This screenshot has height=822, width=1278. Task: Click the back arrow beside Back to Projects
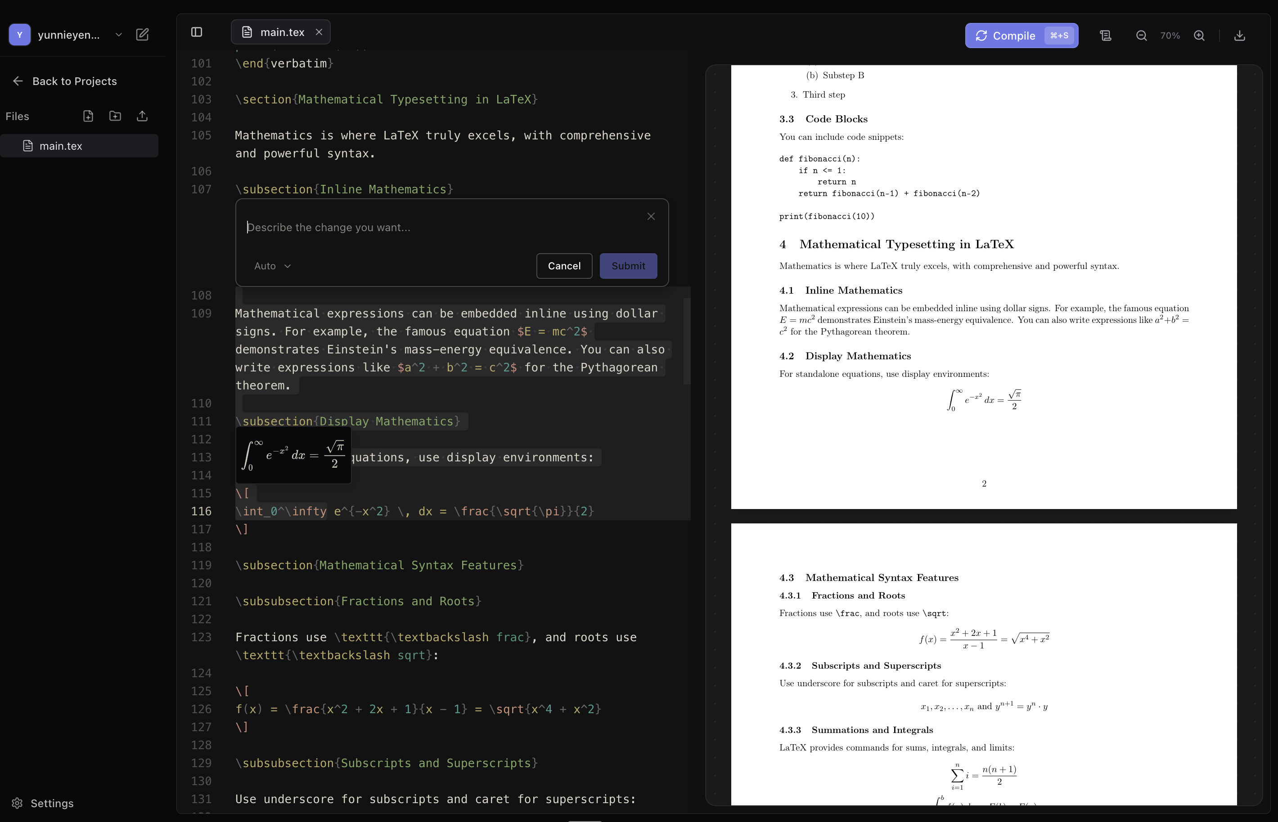[x=18, y=80]
